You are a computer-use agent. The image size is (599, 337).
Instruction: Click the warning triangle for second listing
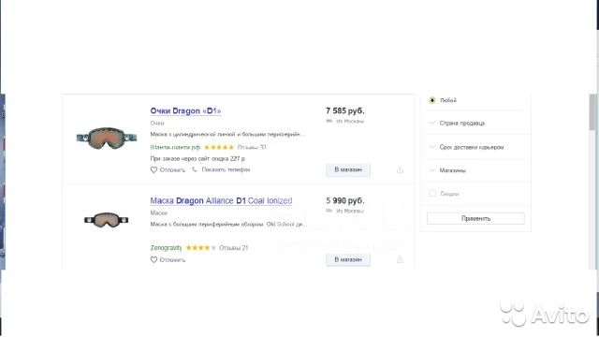(400, 260)
